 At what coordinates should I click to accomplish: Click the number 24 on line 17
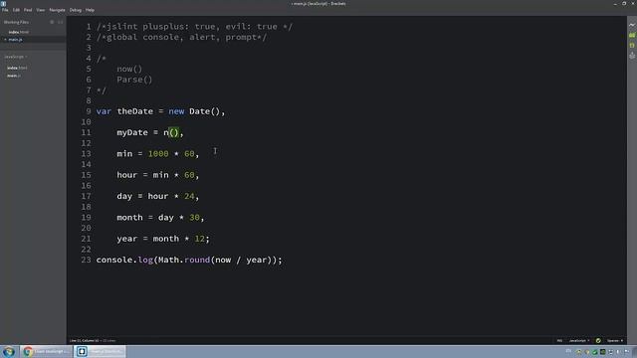pyautogui.click(x=189, y=196)
